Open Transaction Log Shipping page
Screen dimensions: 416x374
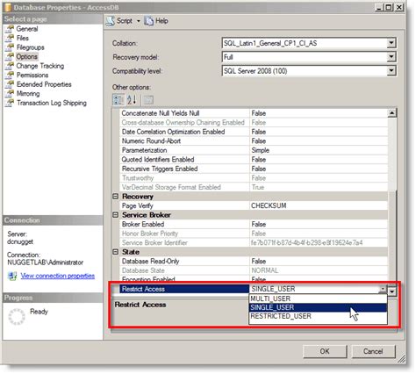click(x=52, y=103)
